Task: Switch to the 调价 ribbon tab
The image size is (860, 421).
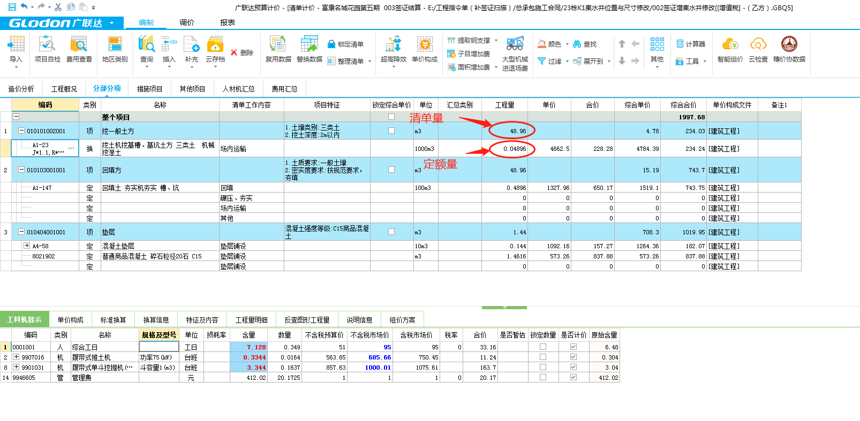Action: [x=187, y=22]
